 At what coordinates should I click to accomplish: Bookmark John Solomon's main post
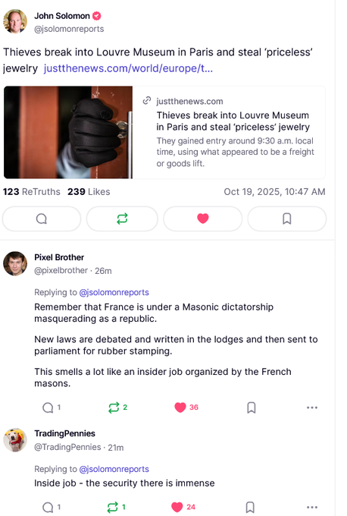(287, 219)
